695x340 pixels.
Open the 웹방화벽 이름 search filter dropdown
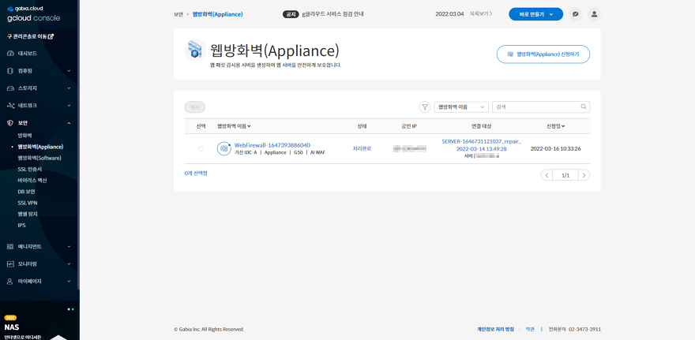point(461,107)
